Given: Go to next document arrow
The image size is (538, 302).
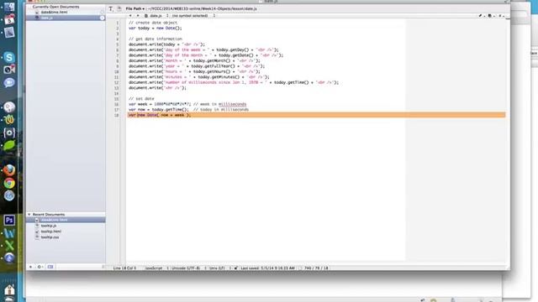Looking at the screenshot, I should point(138,16).
